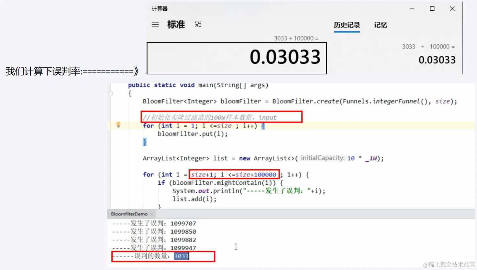This screenshot has width=477, height=270.
Task: Open the BloomfilterDemo run tab
Action: (129, 214)
